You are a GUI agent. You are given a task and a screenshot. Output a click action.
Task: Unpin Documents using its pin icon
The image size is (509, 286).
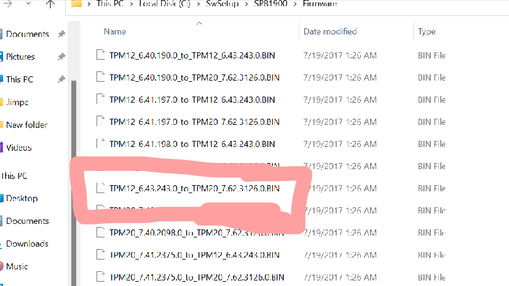tap(61, 34)
